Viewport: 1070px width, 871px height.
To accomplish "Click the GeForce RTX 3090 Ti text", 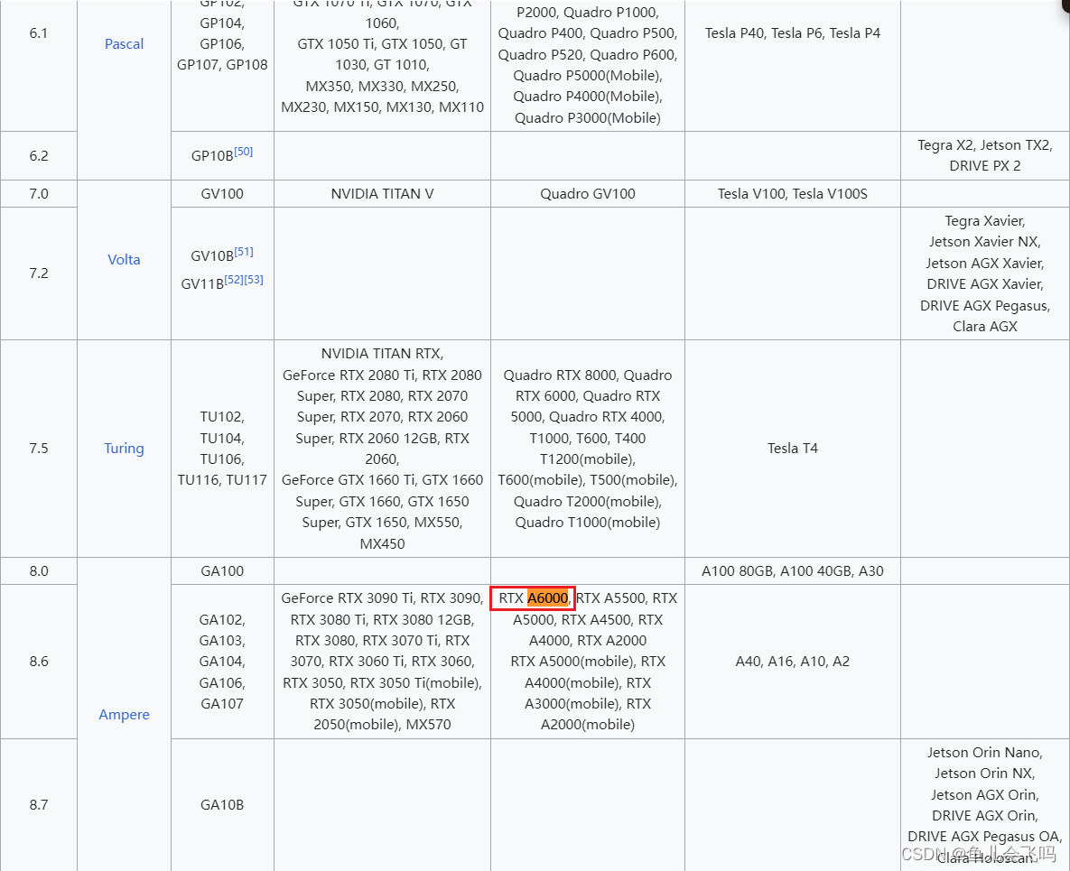I will pos(346,598).
